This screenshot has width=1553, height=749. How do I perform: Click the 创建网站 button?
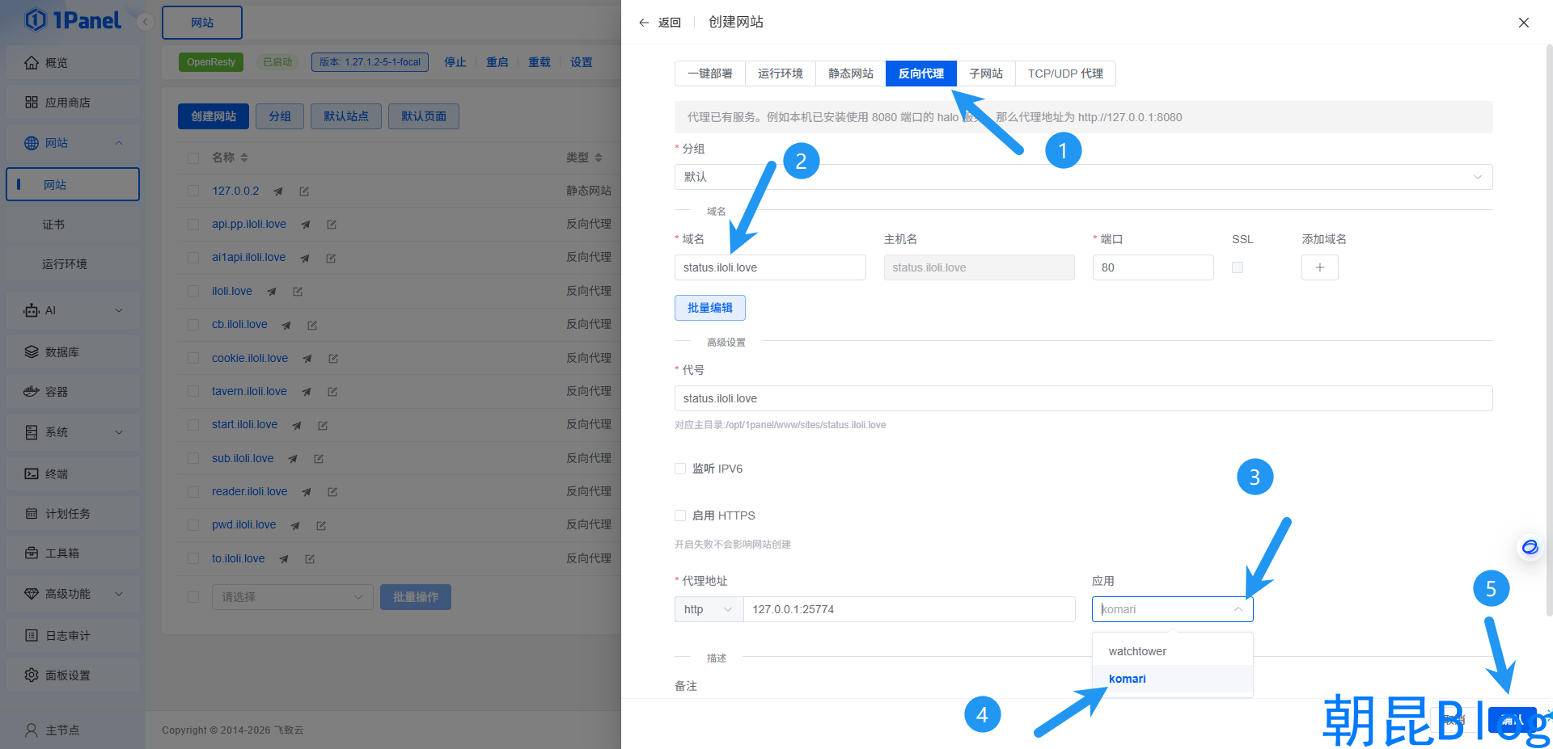pyautogui.click(x=214, y=116)
